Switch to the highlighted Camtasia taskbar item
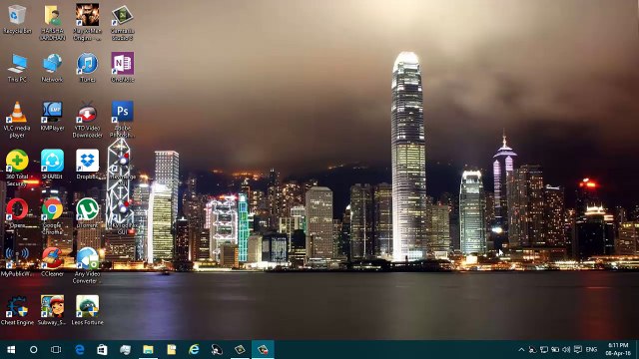This screenshot has height=359, width=639. (x=263, y=350)
